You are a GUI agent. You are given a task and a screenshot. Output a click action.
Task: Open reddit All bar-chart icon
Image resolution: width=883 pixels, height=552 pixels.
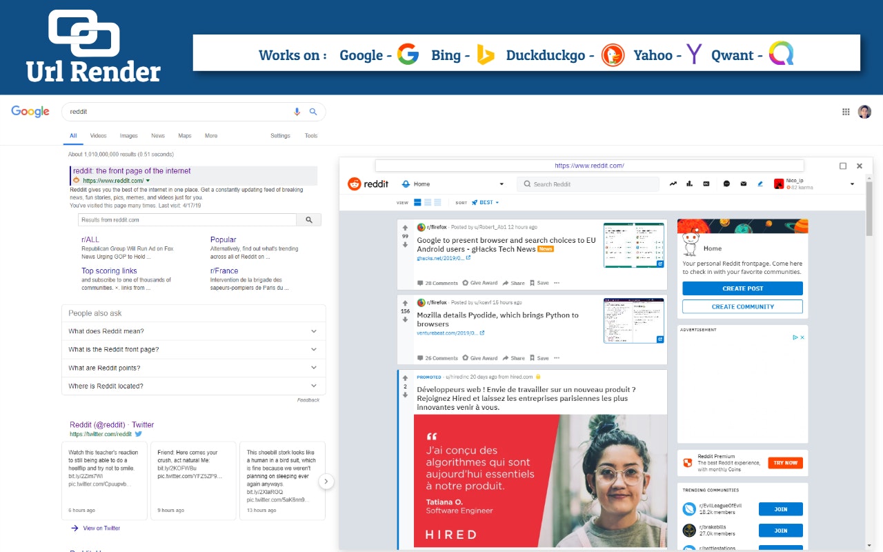pyautogui.click(x=690, y=184)
